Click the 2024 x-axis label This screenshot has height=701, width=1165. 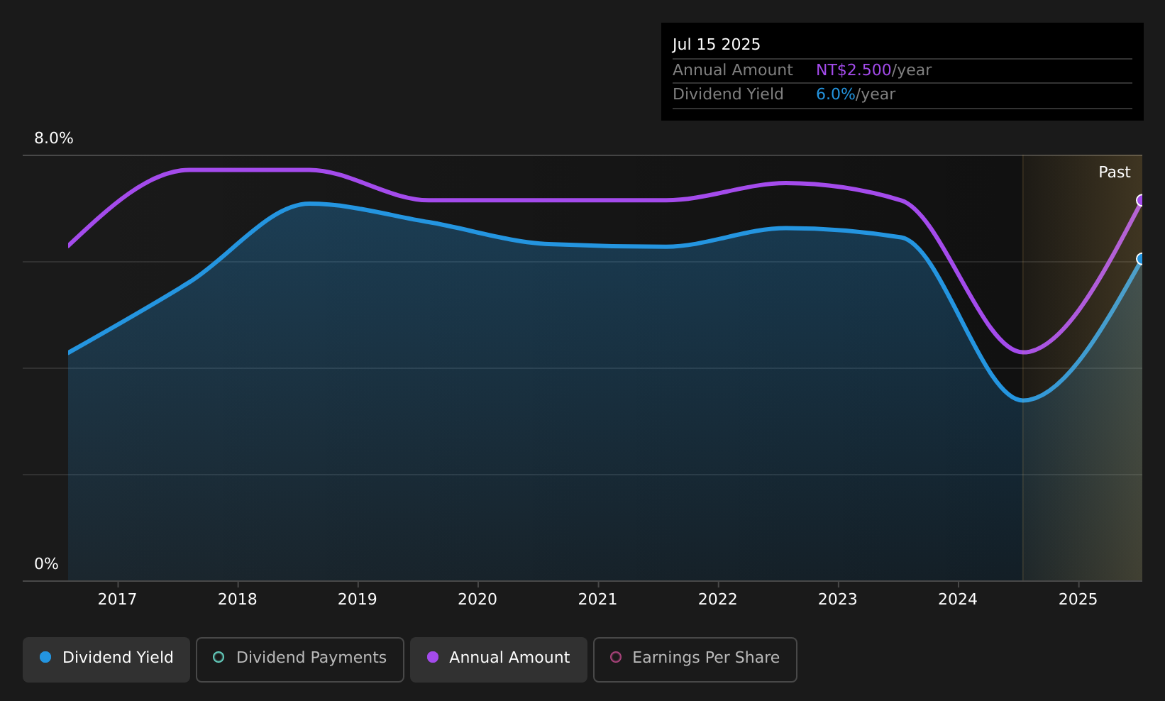pos(958,600)
